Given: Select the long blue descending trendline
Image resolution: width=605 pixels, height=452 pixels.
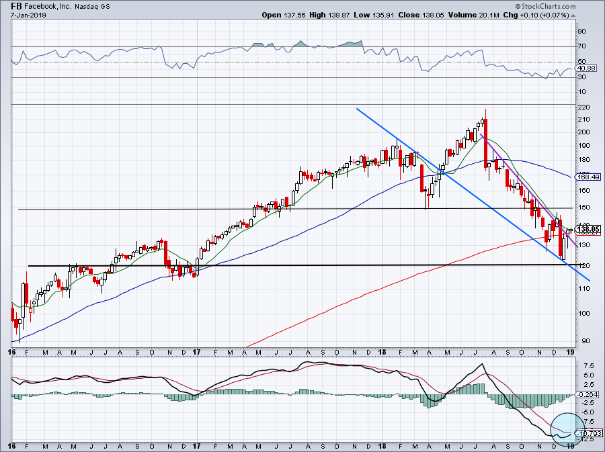Looking at the screenshot, I should 473,195.
